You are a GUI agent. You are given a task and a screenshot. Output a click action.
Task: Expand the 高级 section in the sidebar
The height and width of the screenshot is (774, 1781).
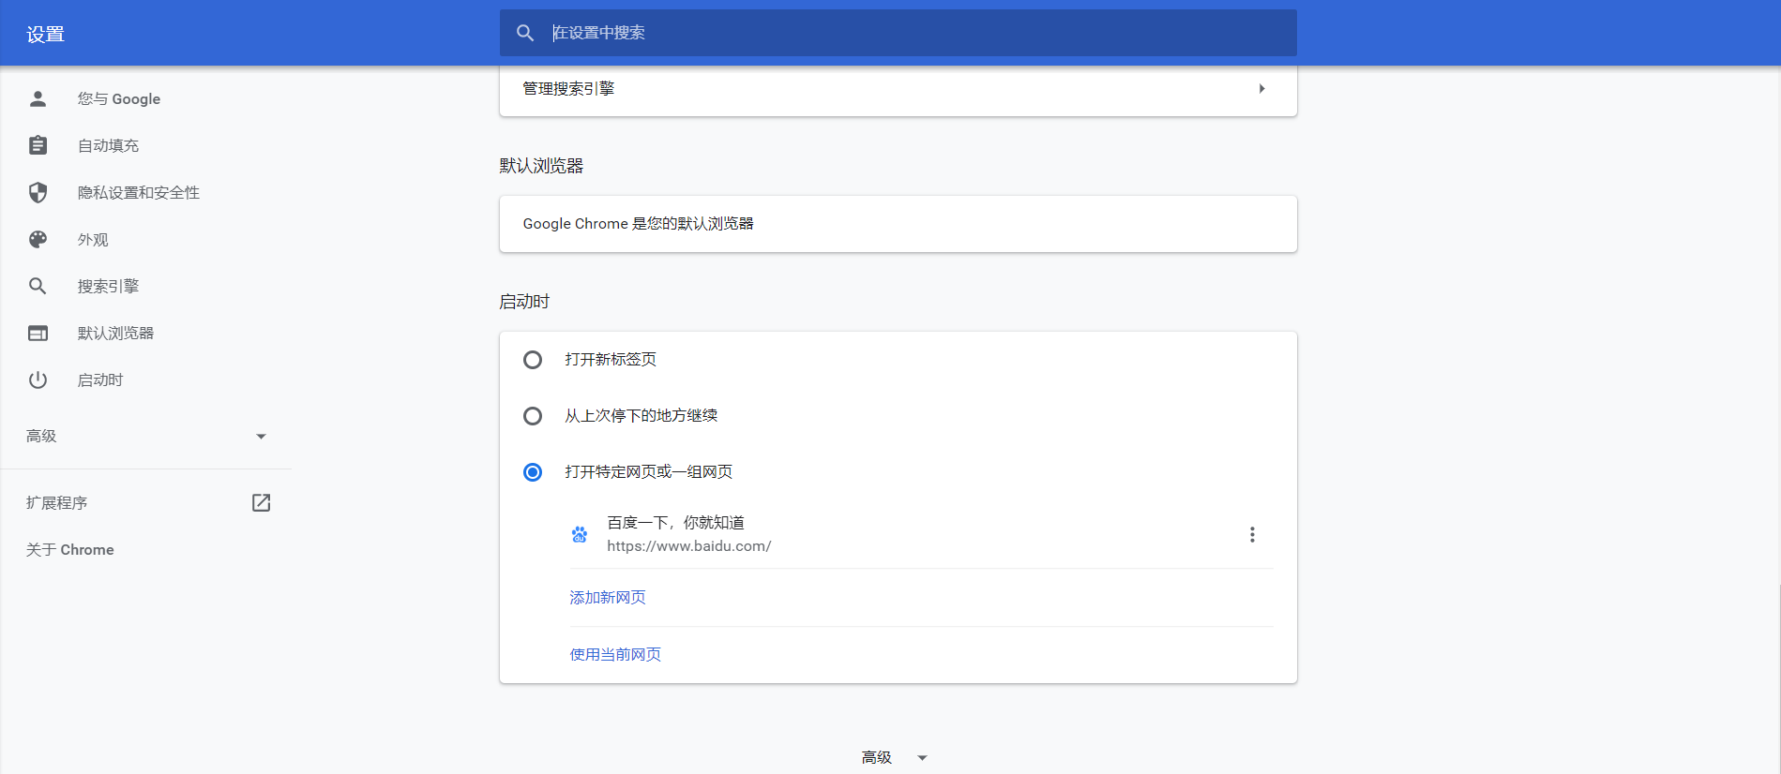point(145,436)
